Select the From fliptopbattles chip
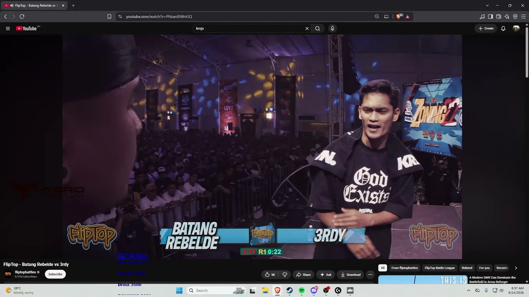 click(x=405, y=268)
